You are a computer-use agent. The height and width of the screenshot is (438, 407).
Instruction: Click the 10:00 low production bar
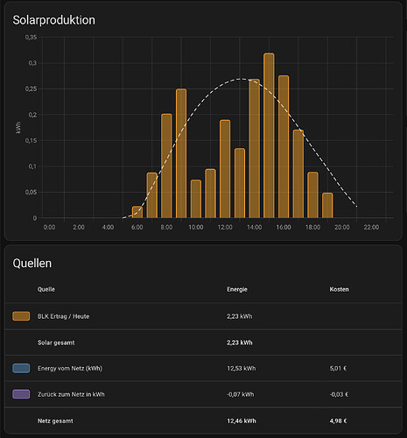[x=196, y=199]
